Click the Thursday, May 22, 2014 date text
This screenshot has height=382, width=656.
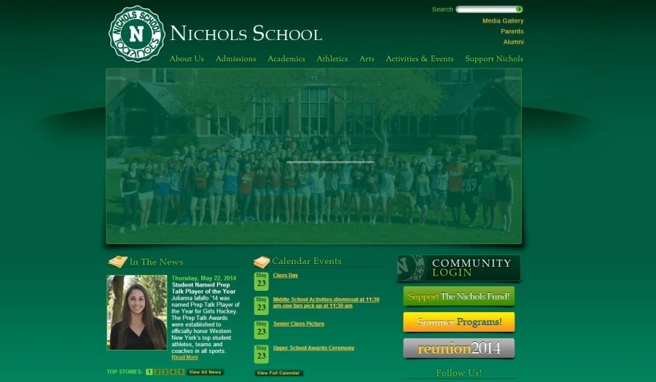204,278
